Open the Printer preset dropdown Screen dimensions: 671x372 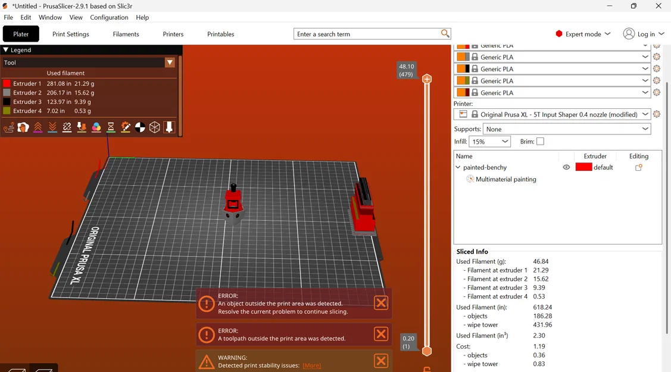552,114
